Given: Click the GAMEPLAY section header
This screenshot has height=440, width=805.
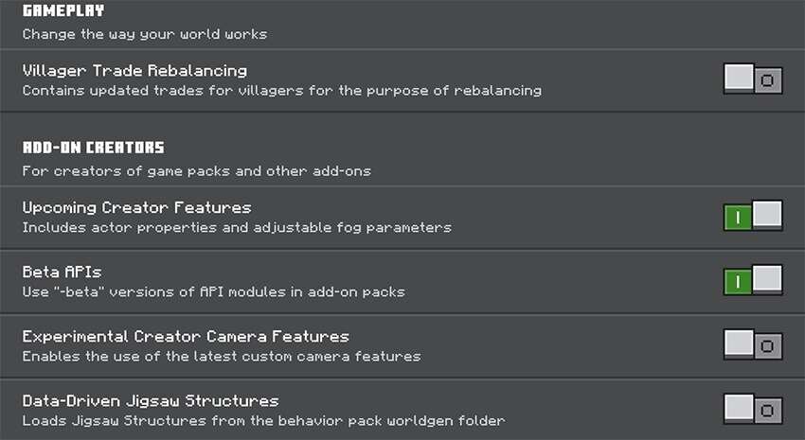Looking at the screenshot, I should [63, 11].
